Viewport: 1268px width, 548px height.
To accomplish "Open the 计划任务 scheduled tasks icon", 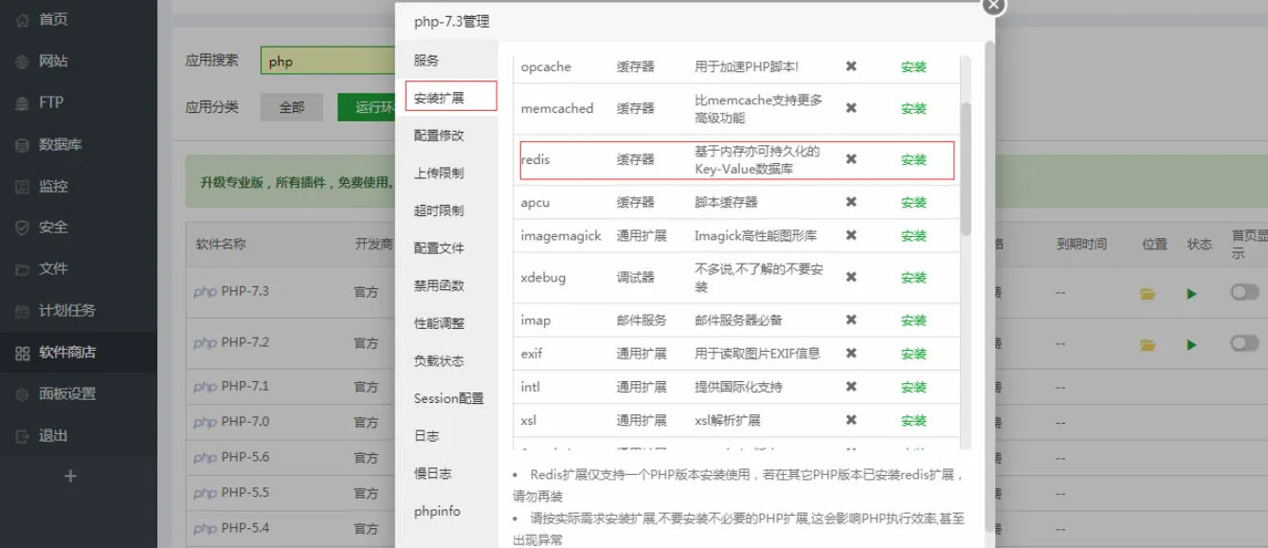I will 23,311.
